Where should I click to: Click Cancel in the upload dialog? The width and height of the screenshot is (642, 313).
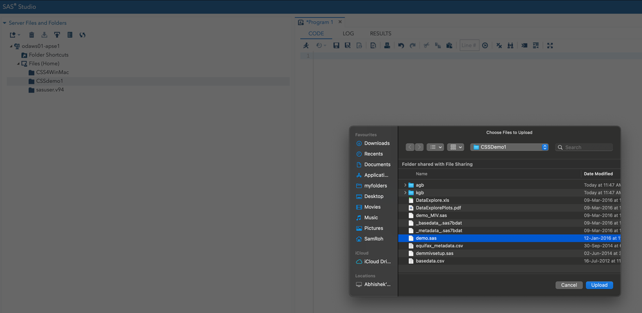tap(569, 285)
